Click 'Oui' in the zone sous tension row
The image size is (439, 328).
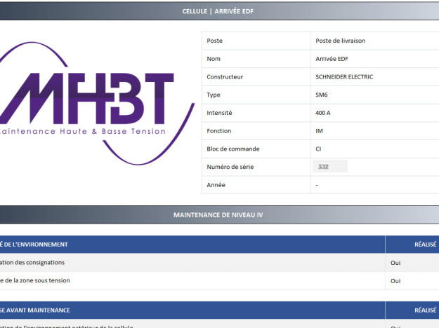[396, 280]
